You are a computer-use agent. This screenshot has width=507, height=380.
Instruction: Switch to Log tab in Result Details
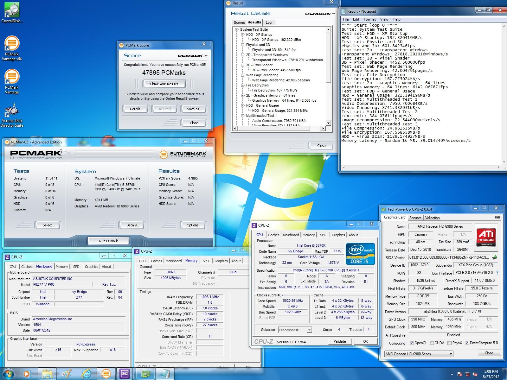pyautogui.click(x=269, y=22)
